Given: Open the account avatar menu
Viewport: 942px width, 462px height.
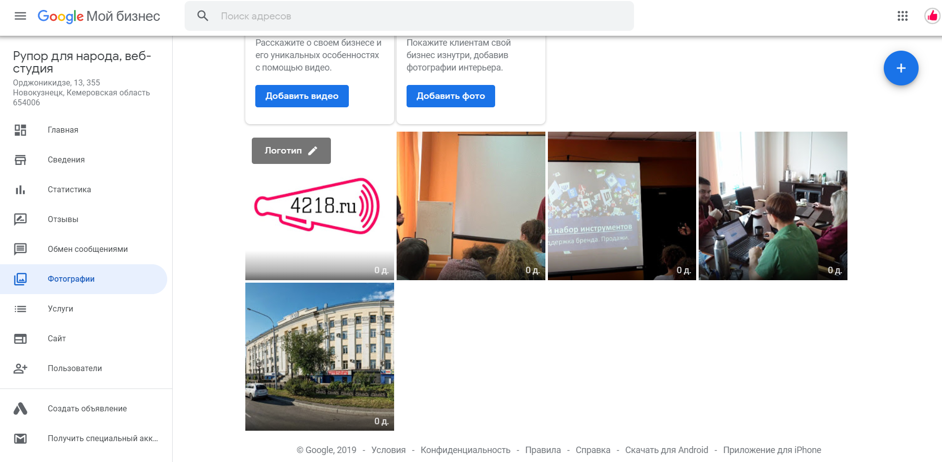Looking at the screenshot, I should pos(932,16).
